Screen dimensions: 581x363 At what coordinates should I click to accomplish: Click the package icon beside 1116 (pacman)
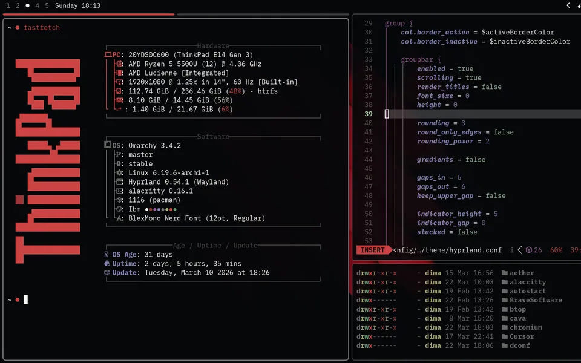coord(119,200)
